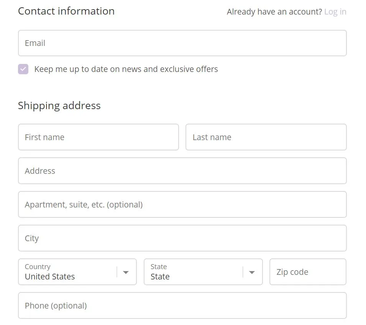
Task: Click the United States country value
Action: 50,277
